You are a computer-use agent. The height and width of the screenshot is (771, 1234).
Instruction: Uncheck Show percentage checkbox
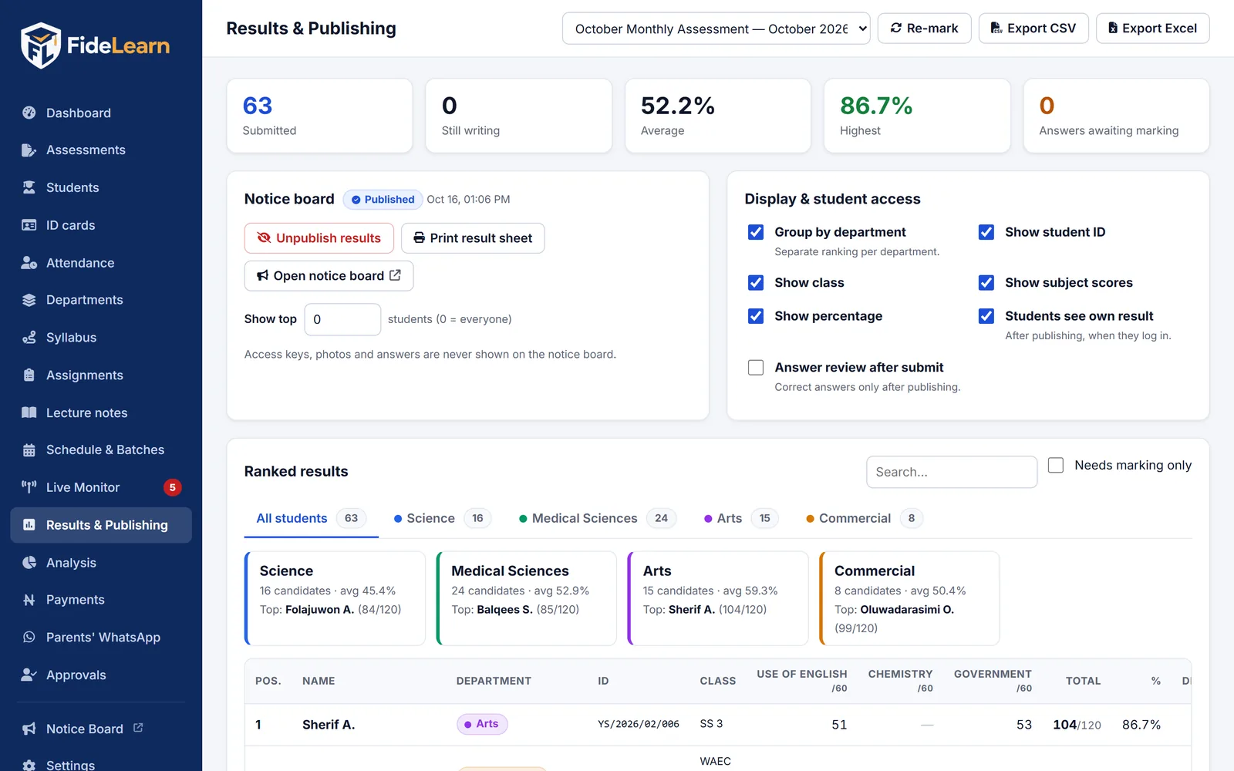coord(756,316)
